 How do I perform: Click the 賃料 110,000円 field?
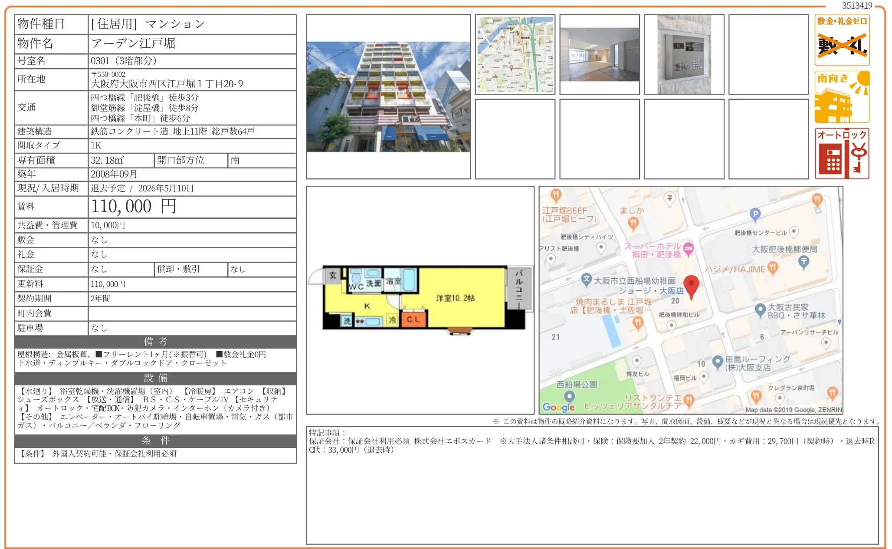pyautogui.click(x=134, y=207)
